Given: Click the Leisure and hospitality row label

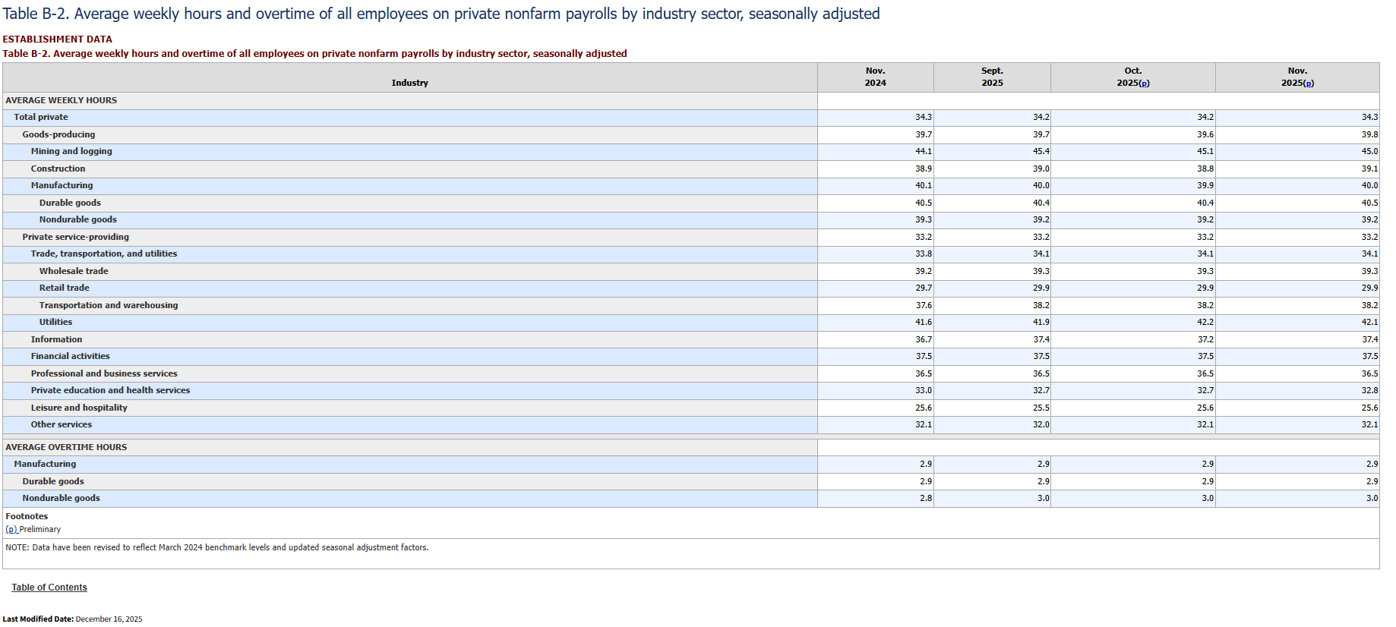Looking at the screenshot, I should 79,408.
